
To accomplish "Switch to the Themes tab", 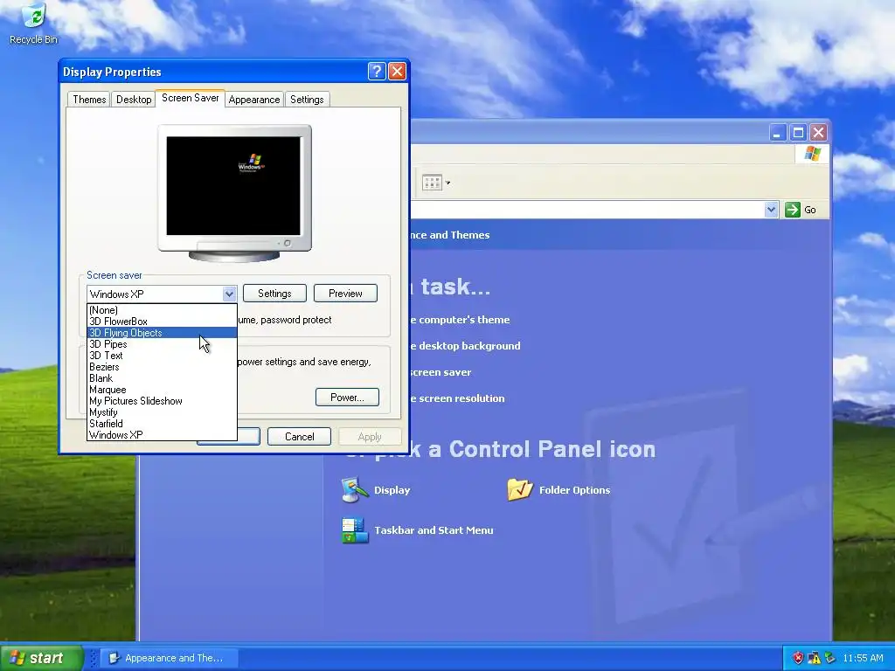I will click(89, 100).
